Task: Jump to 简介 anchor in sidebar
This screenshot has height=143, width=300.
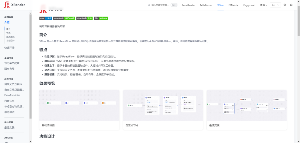Action: tap(8, 29)
